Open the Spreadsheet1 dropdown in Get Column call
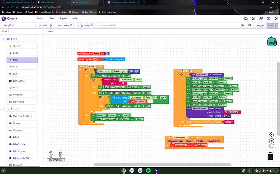This screenshot has height=174, width=280. point(200,109)
